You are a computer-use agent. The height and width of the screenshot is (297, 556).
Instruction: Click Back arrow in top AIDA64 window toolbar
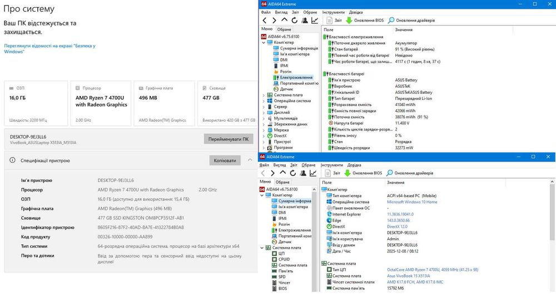265,21
